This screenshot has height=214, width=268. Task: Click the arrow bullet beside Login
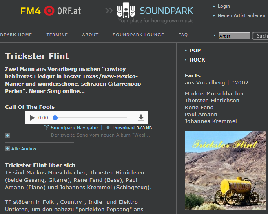214,7
